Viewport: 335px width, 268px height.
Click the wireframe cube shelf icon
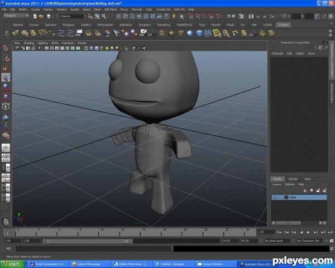208,33
